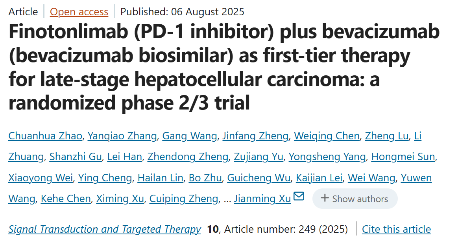Open Signal Transduction and Targeted Therapy journal link
Viewport: 458px width, 241px height.
tap(105, 229)
